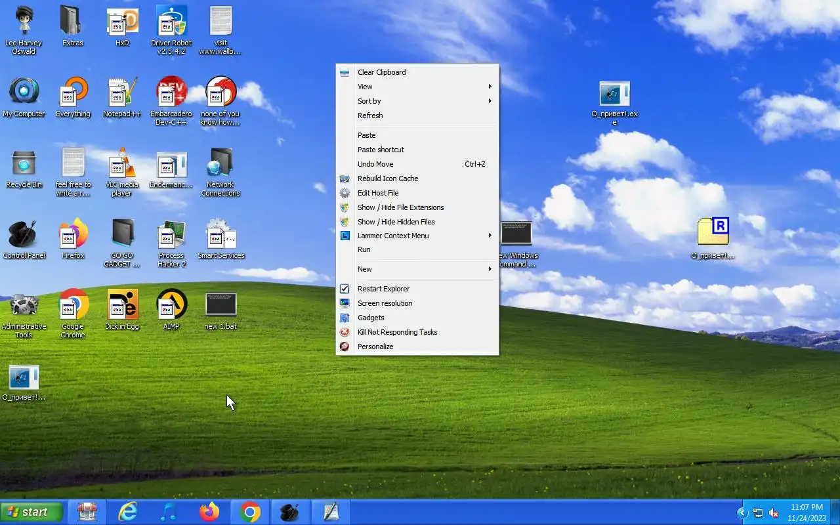Select the Driver Robot v2.5.4.2 icon
Screen dimensions: 840x525
tap(171, 30)
